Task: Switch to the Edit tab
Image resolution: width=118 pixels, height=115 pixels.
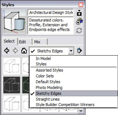Action: coord(25,42)
